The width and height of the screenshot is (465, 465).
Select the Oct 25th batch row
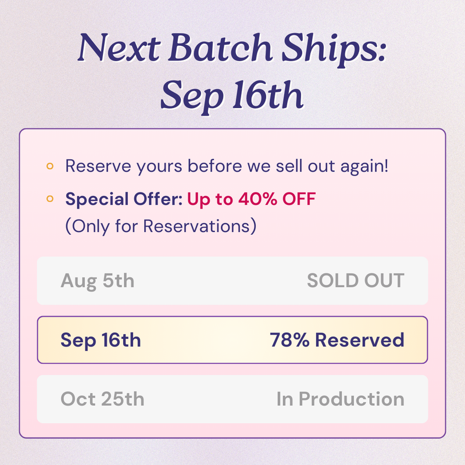tap(232, 399)
